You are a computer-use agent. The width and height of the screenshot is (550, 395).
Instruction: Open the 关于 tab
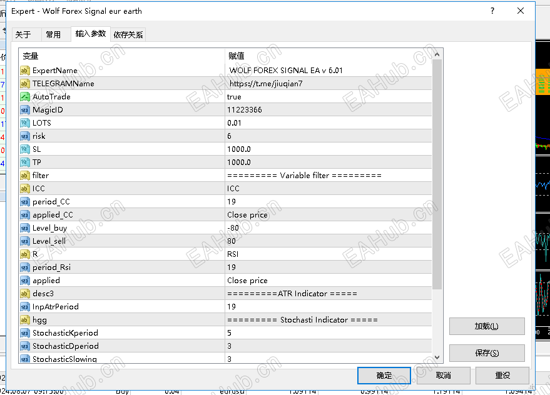[x=23, y=34]
